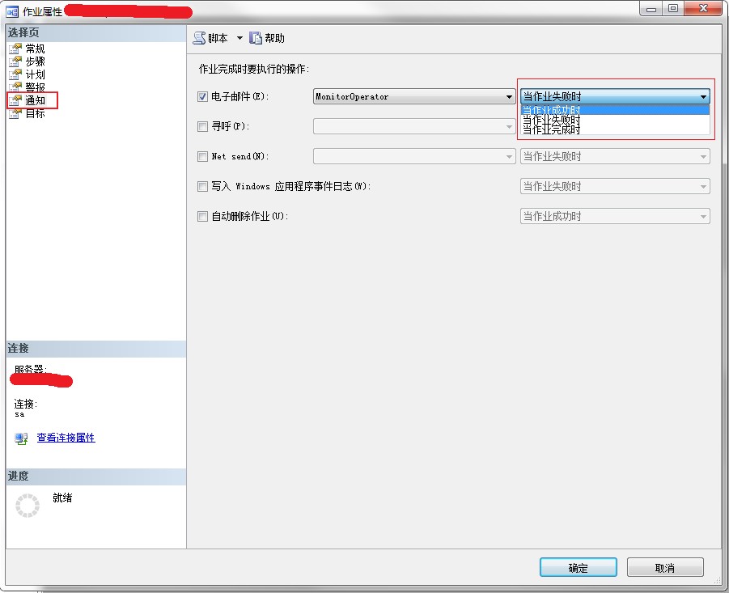Click the 帮助 toolbar button
The height and width of the screenshot is (593, 729).
point(267,38)
